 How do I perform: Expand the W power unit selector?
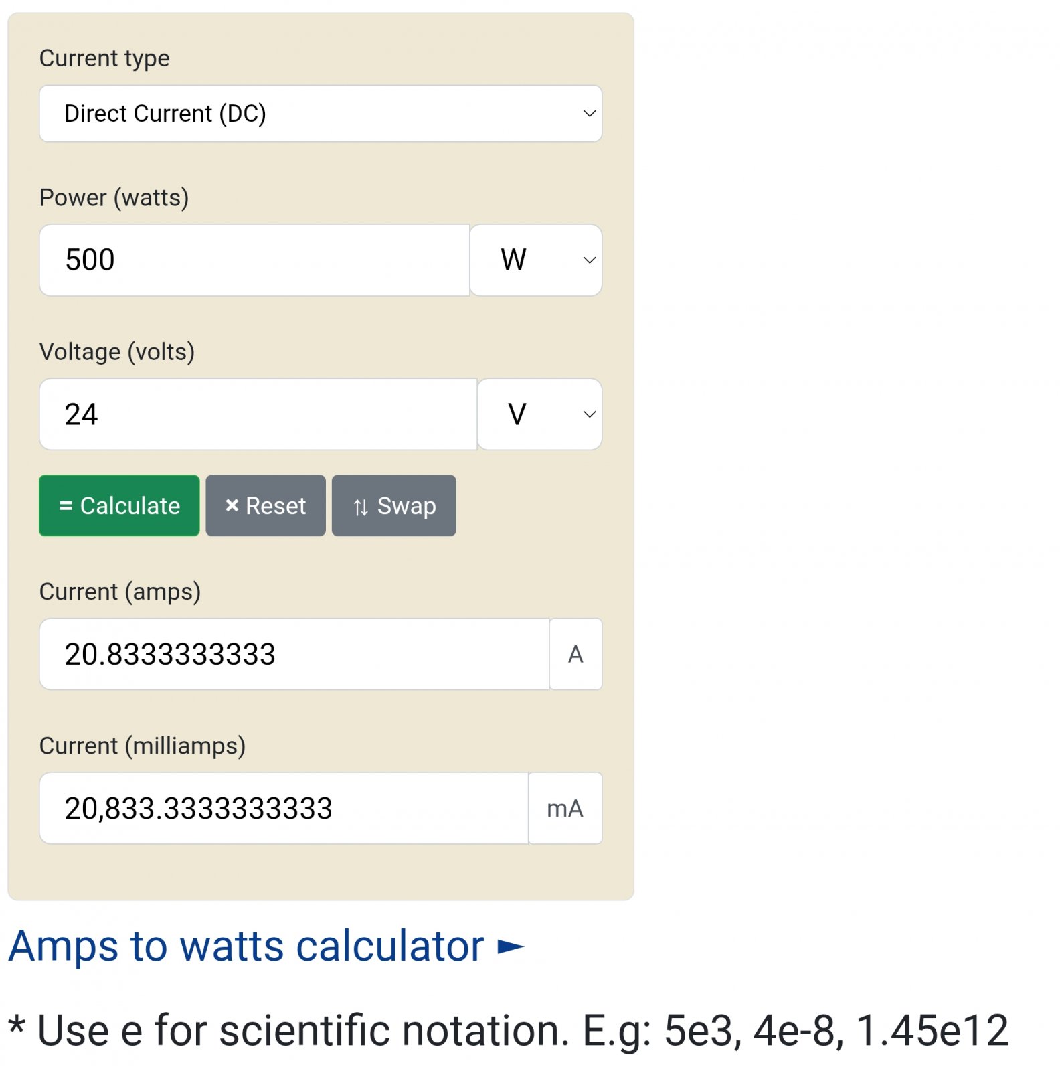click(536, 260)
